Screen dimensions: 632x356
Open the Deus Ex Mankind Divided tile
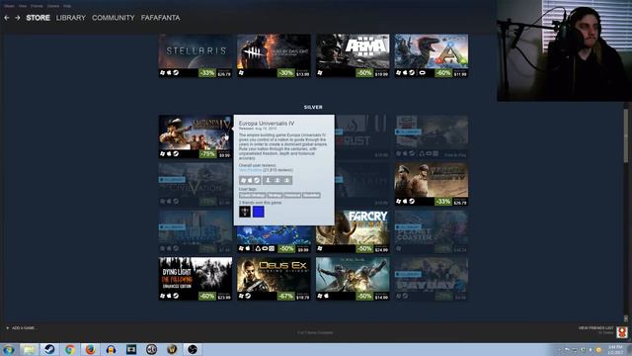pos(274,279)
